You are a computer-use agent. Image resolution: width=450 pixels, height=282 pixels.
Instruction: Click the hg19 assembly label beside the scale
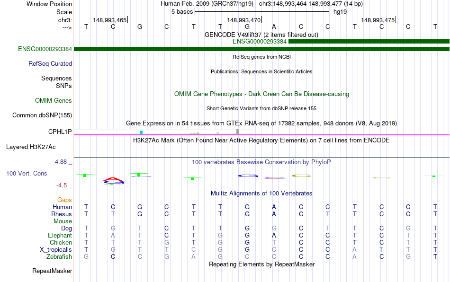(340, 12)
